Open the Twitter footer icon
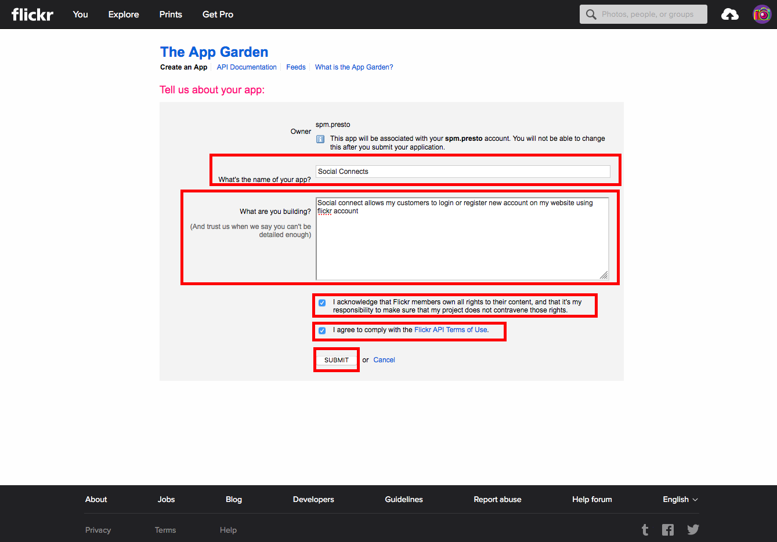 (x=693, y=529)
